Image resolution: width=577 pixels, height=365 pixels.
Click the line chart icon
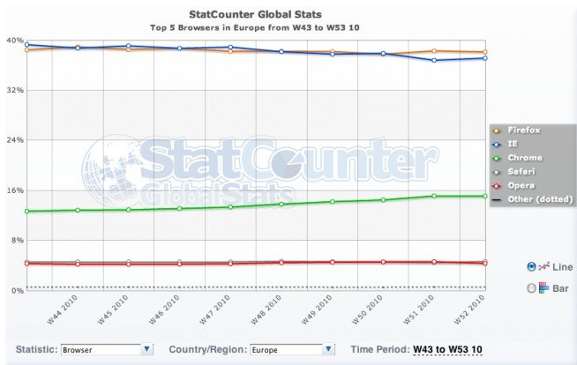coord(543,265)
